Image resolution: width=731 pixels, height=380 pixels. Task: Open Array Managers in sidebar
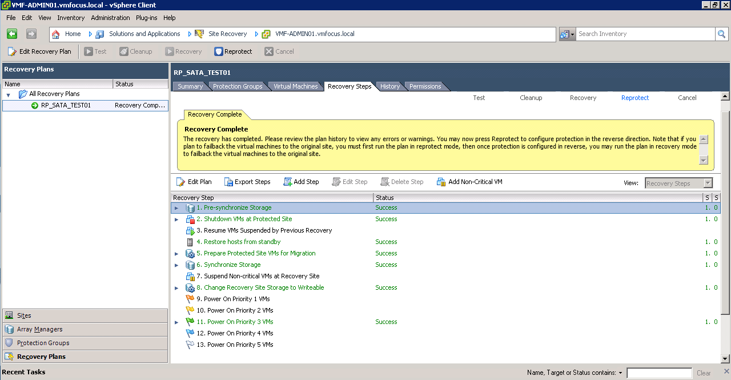[39, 329]
